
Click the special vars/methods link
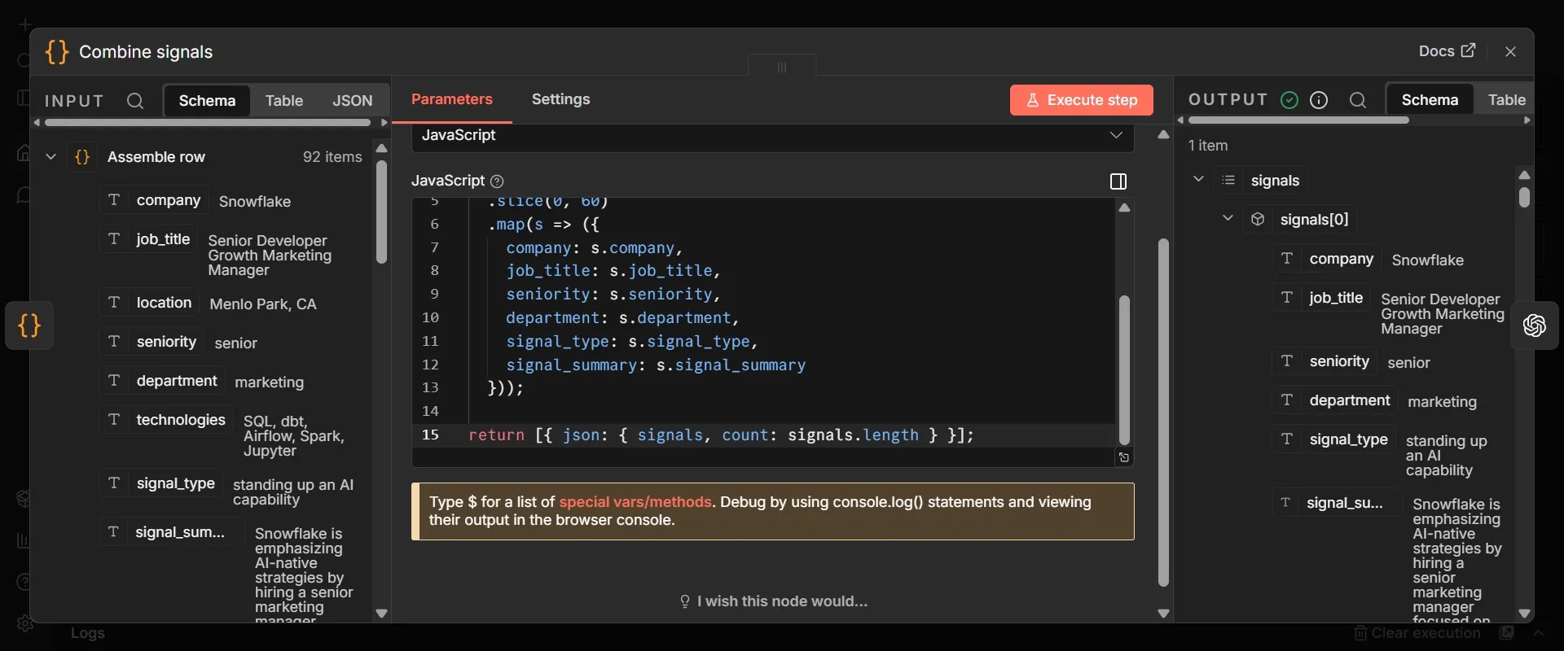(x=635, y=502)
